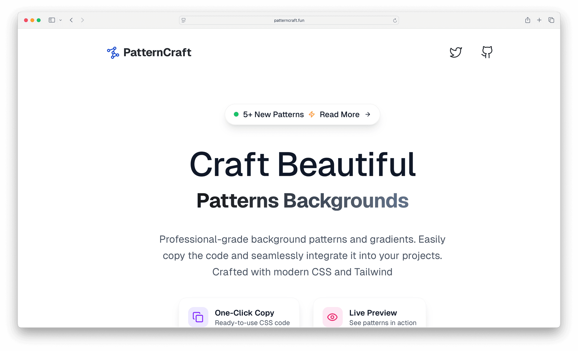Click the PatternCraft logo icon
The width and height of the screenshot is (578, 351).
tap(113, 53)
